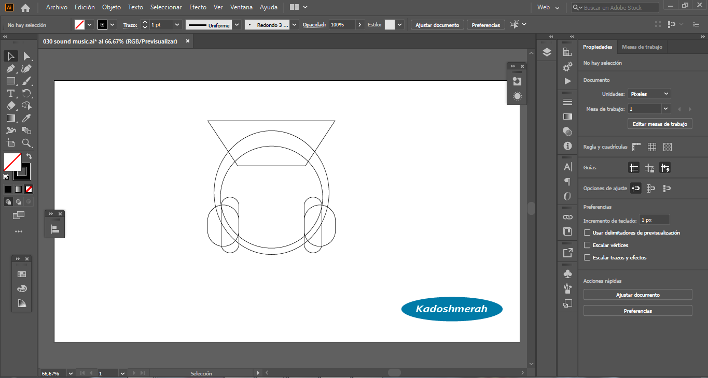Select the Eraser tool

point(11,106)
